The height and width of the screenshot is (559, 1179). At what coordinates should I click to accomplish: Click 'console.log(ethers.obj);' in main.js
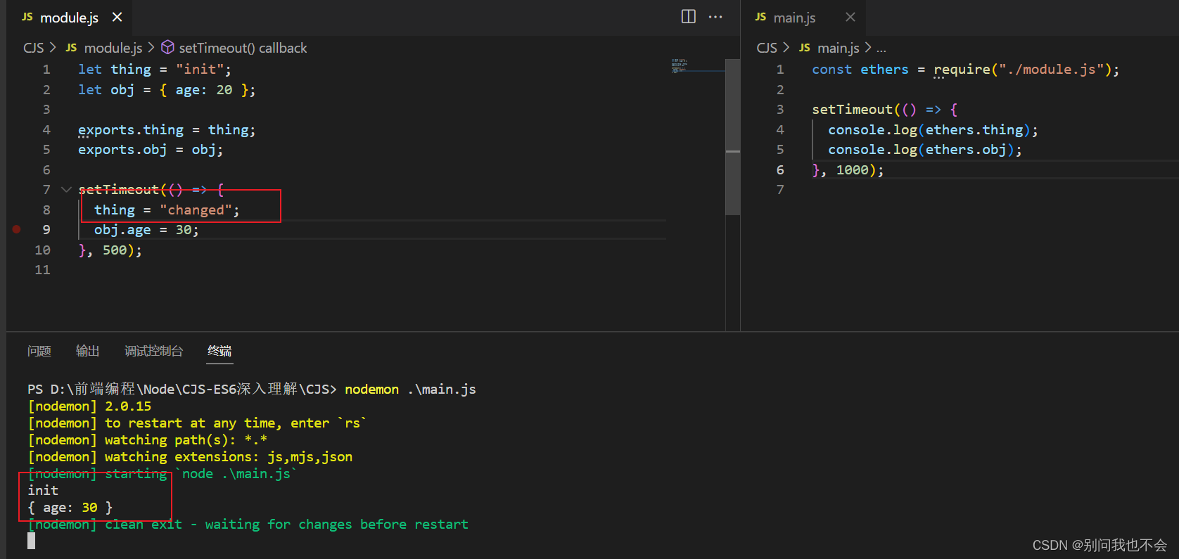click(x=925, y=150)
